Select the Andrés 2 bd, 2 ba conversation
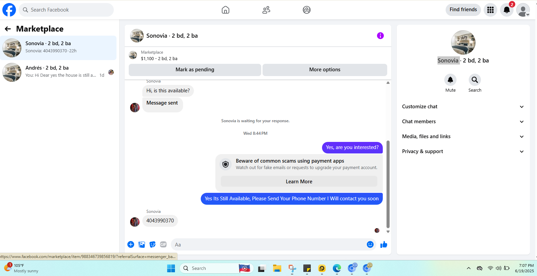This screenshot has height=276, width=537. [58, 72]
